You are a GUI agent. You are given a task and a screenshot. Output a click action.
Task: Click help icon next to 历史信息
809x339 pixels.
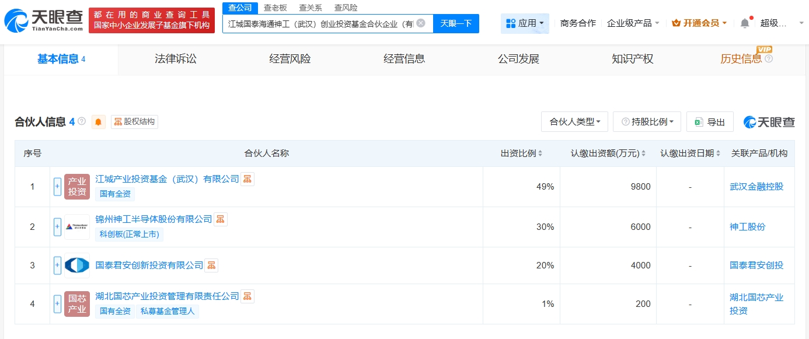(x=769, y=59)
